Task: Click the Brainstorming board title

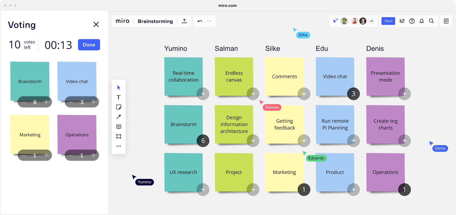Action: point(155,21)
